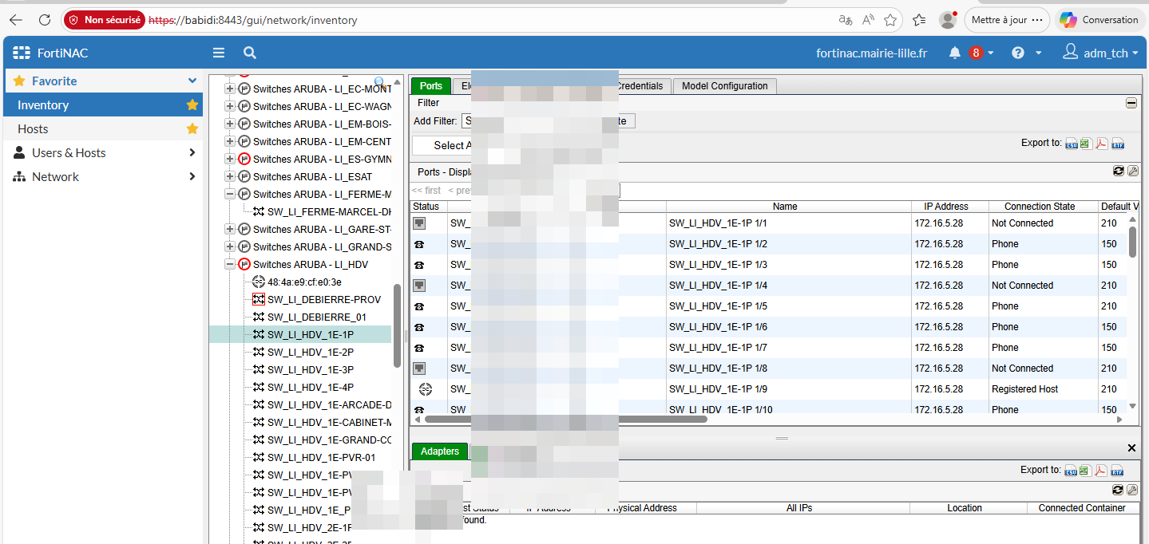The height and width of the screenshot is (544, 1149).
Task: Open the adm_tch user account menu
Action: 1100,53
